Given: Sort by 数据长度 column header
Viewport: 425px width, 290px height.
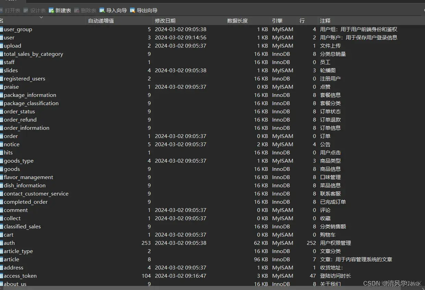Looking at the screenshot, I should (238, 21).
